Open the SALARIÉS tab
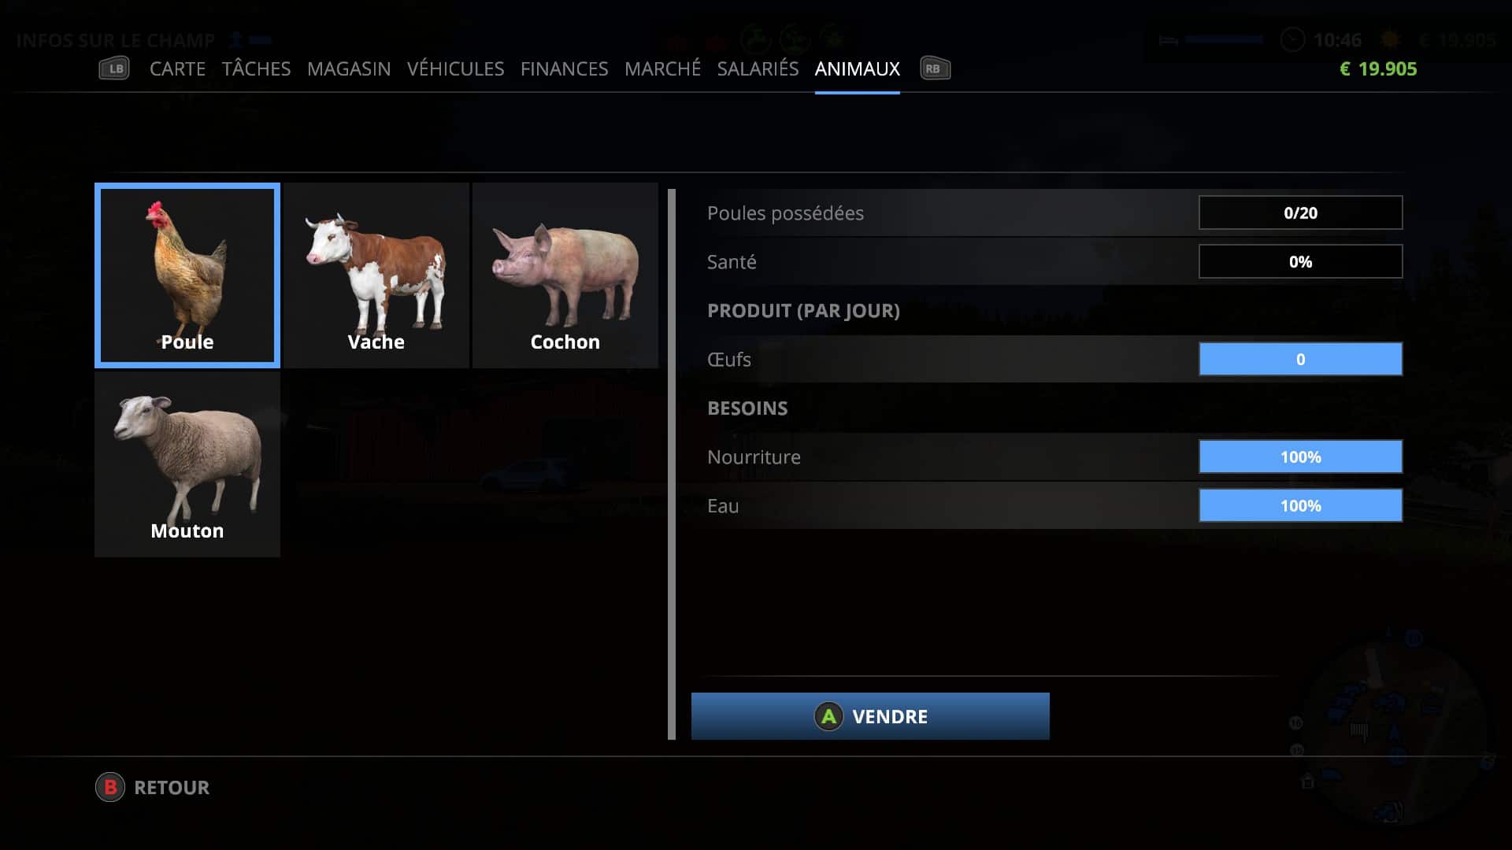The image size is (1512, 850). pyautogui.click(x=758, y=69)
